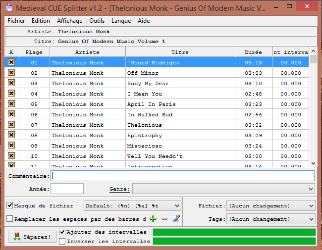The height and width of the screenshot is (250, 322).
Task: Select the I Mean You title cell
Action: point(180,93)
